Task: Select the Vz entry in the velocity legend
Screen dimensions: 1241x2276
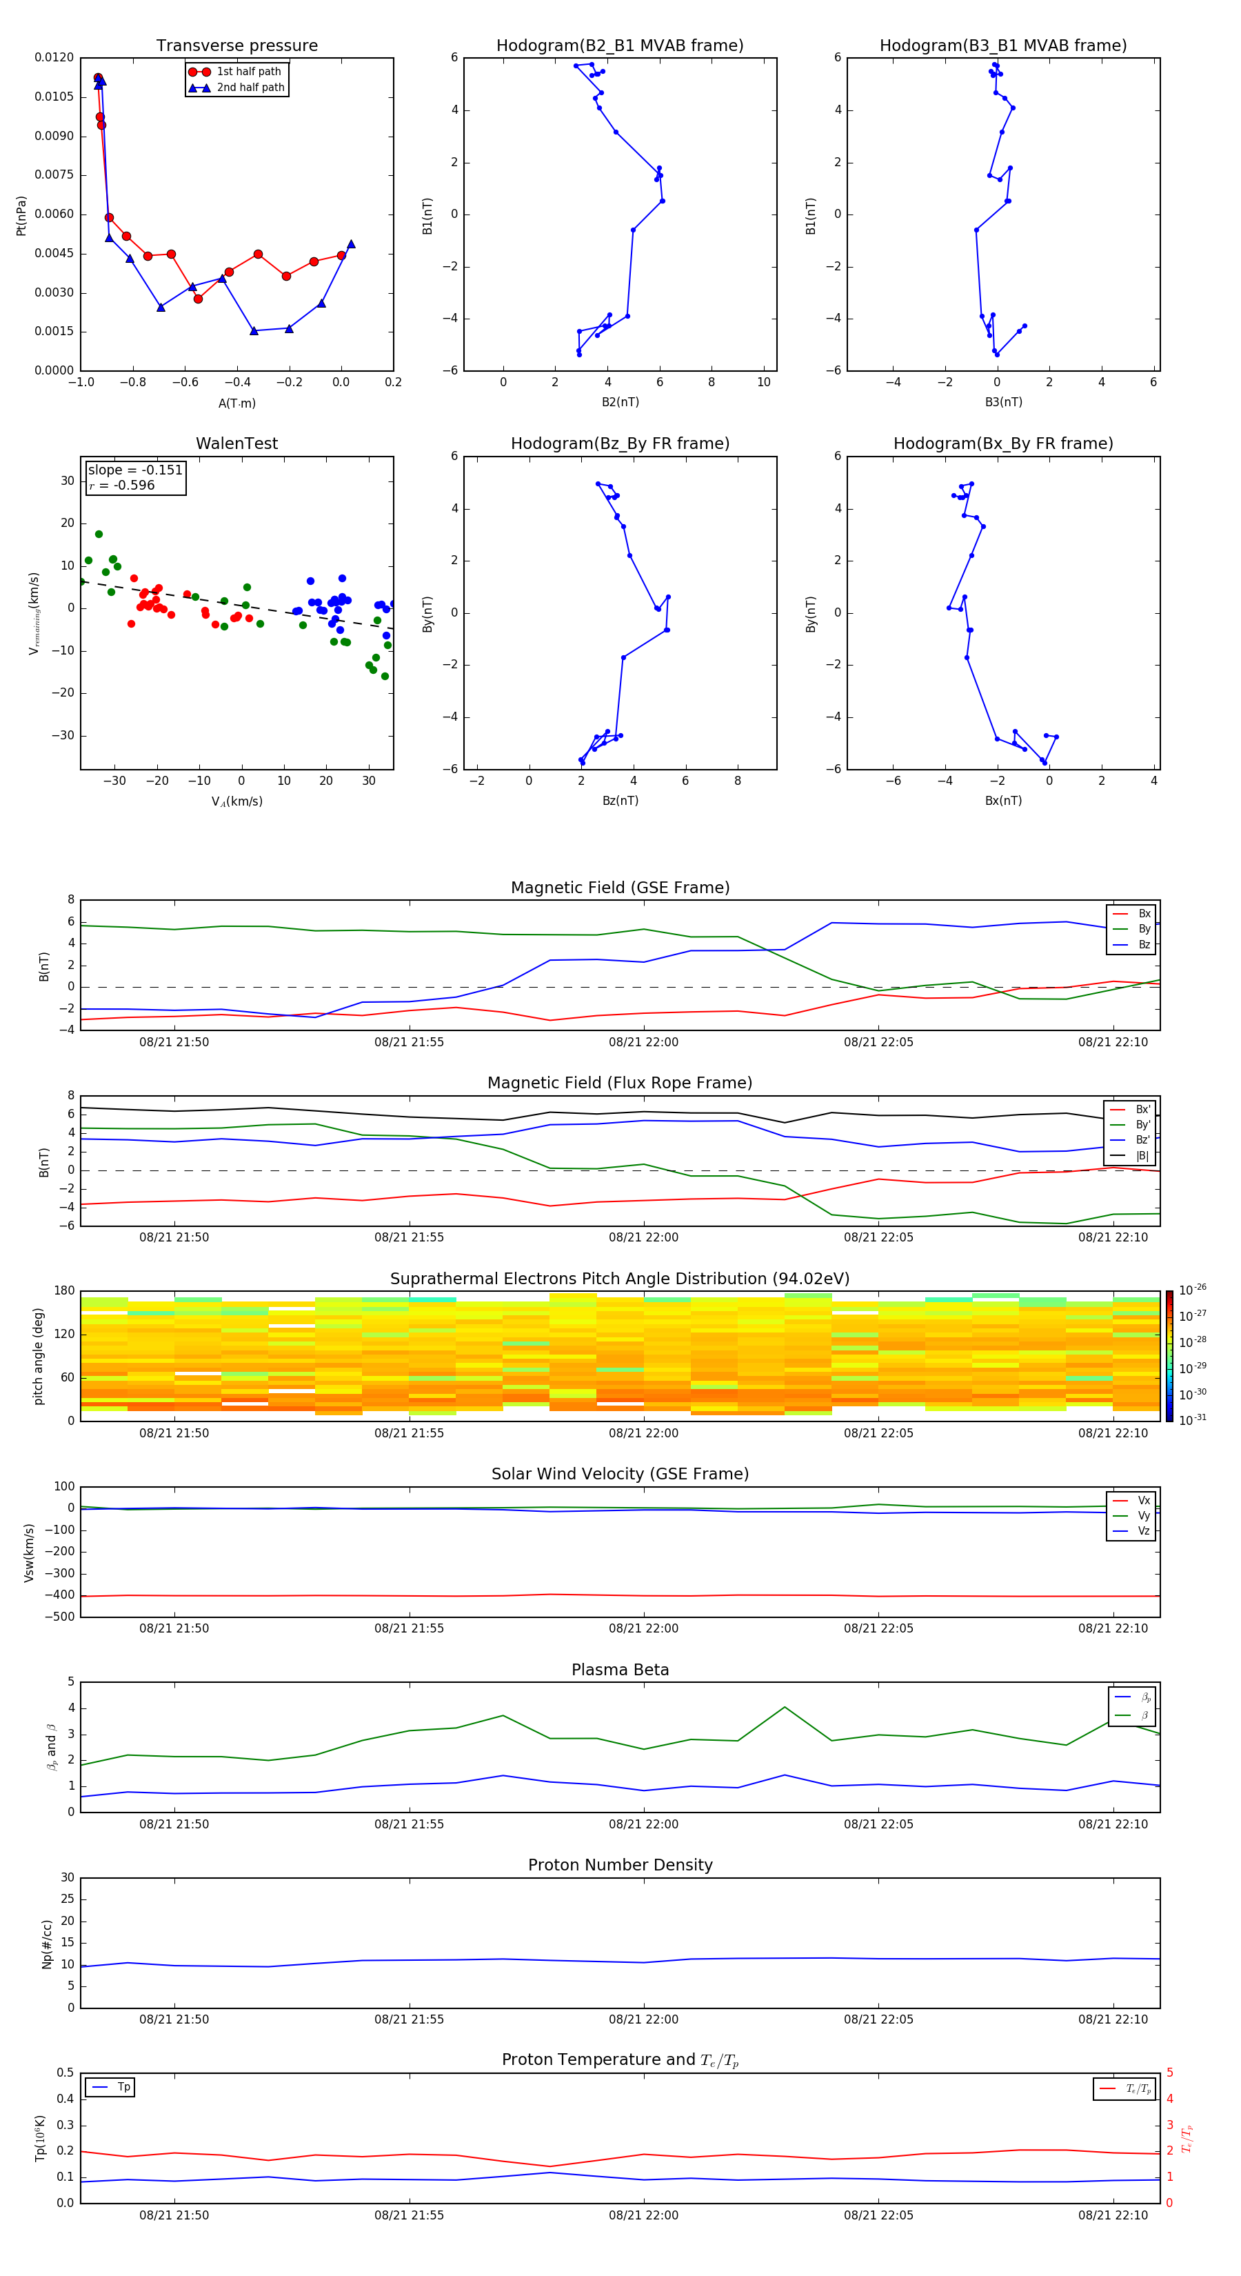Action: click(1131, 1531)
